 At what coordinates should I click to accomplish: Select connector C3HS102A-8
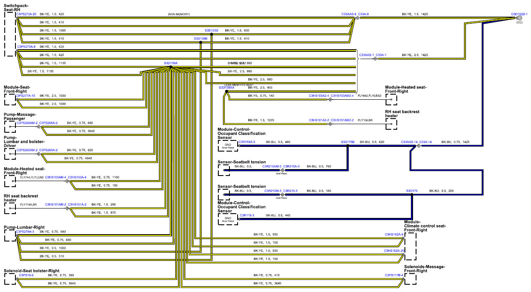tap(395, 235)
